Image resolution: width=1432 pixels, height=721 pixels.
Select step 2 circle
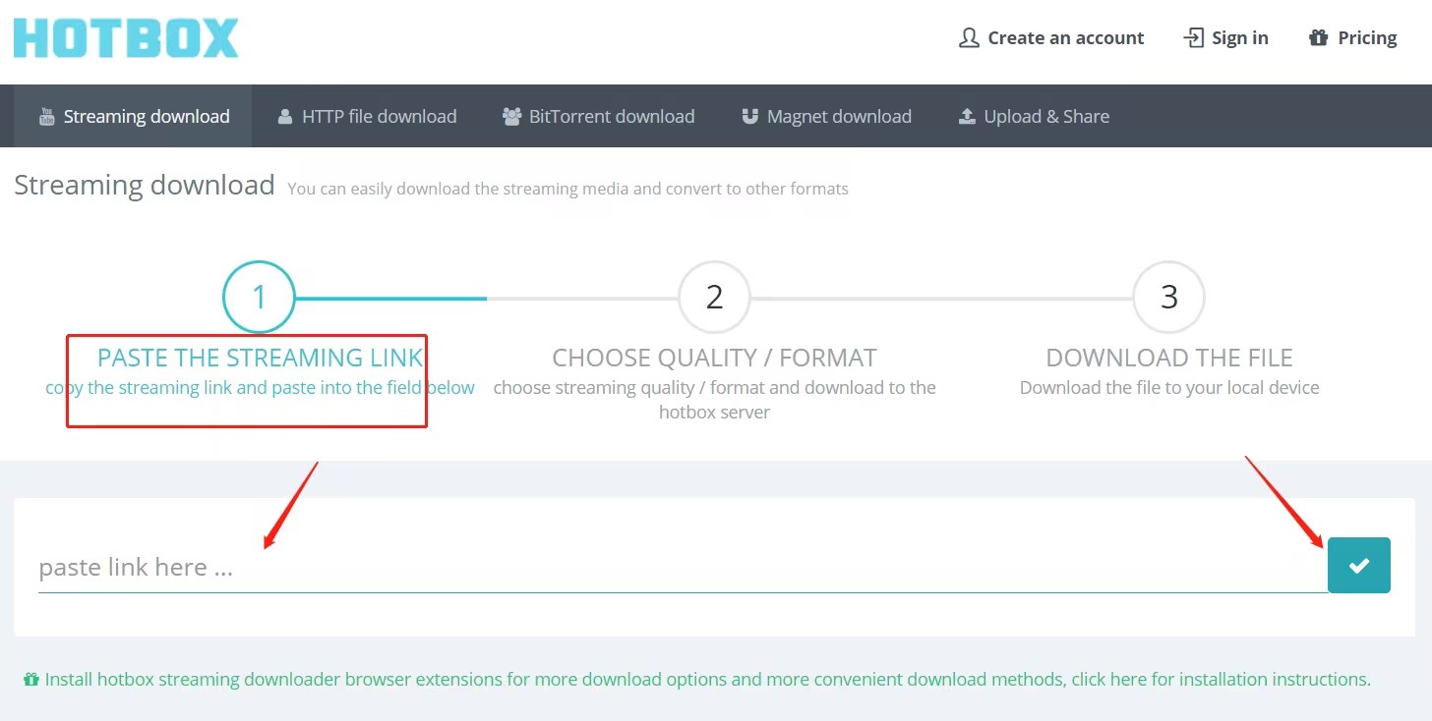click(714, 297)
